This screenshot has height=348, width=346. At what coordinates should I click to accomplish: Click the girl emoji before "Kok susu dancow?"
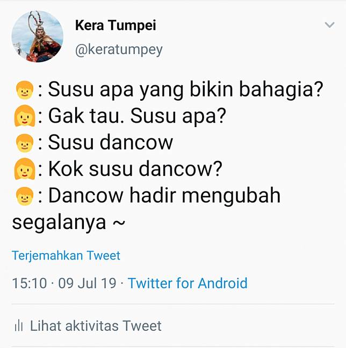[x=24, y=169]
